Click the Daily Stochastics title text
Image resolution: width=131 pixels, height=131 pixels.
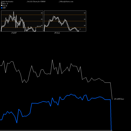click(7, 2)
